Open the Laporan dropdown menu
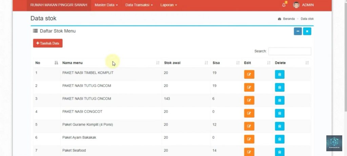 168,5
